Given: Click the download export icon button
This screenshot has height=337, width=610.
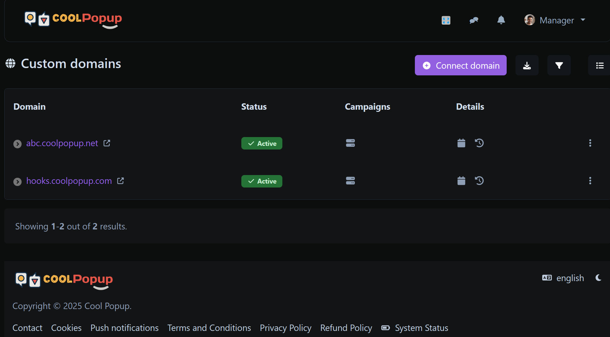Looking at the screenshot, I should click(x=527, y=65).
